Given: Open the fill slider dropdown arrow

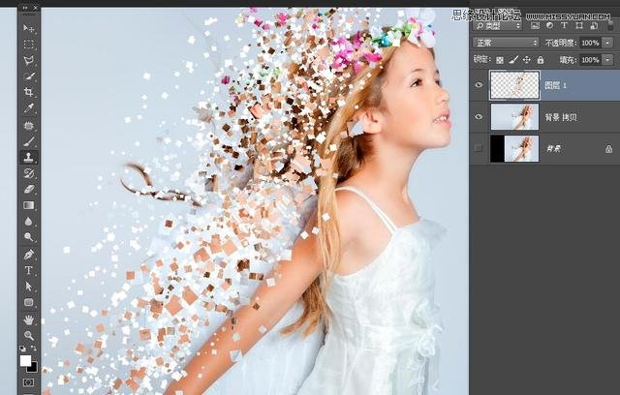Looking at the screenshot, I should pyautogui.click(x=607, y=60).
